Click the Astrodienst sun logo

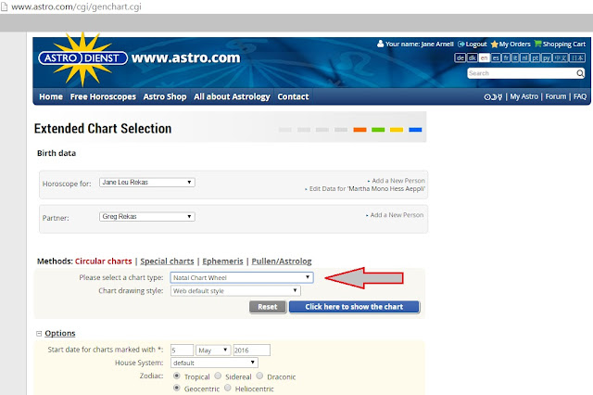click(x=82, y=59)
